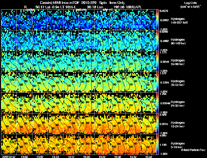Screen dimensions: 207x158
Task: Select the 35-55 keV image panel at 13:12
Action: [x=56, y=82]
